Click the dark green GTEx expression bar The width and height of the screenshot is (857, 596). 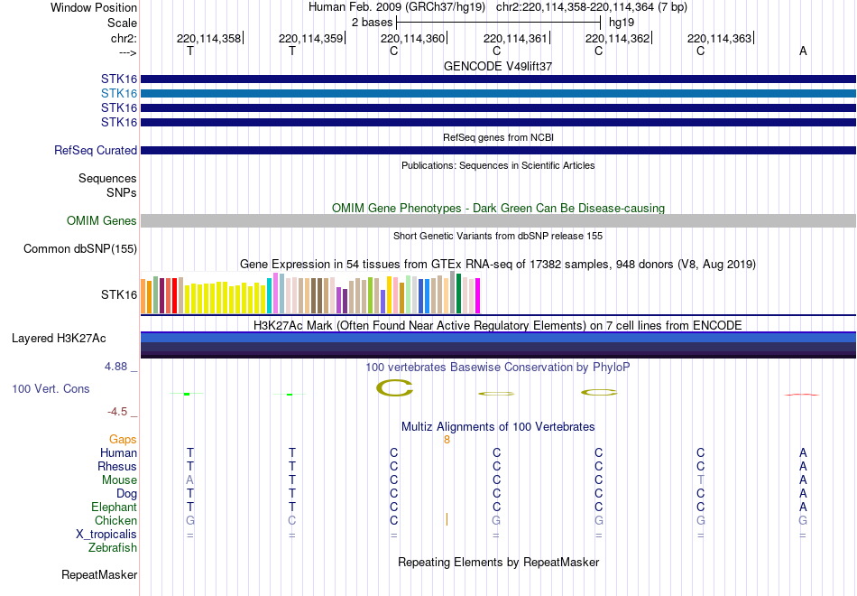click(x=458, y=293)
